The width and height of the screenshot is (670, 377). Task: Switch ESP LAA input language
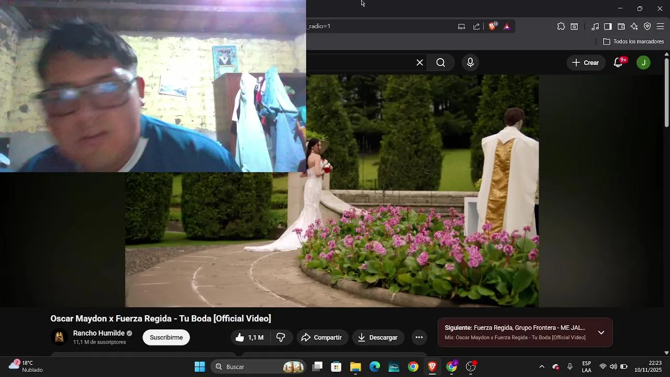click(587, 367)
